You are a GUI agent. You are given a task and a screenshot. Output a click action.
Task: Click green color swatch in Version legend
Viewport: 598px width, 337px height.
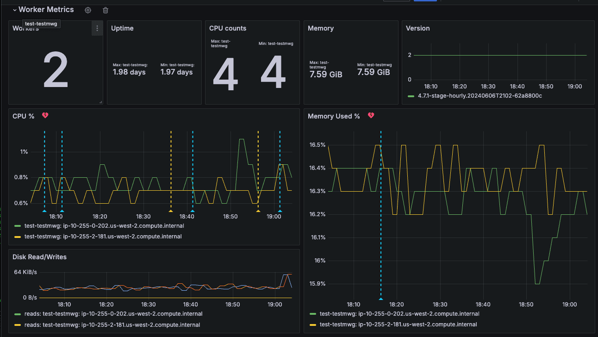(411, 96)
